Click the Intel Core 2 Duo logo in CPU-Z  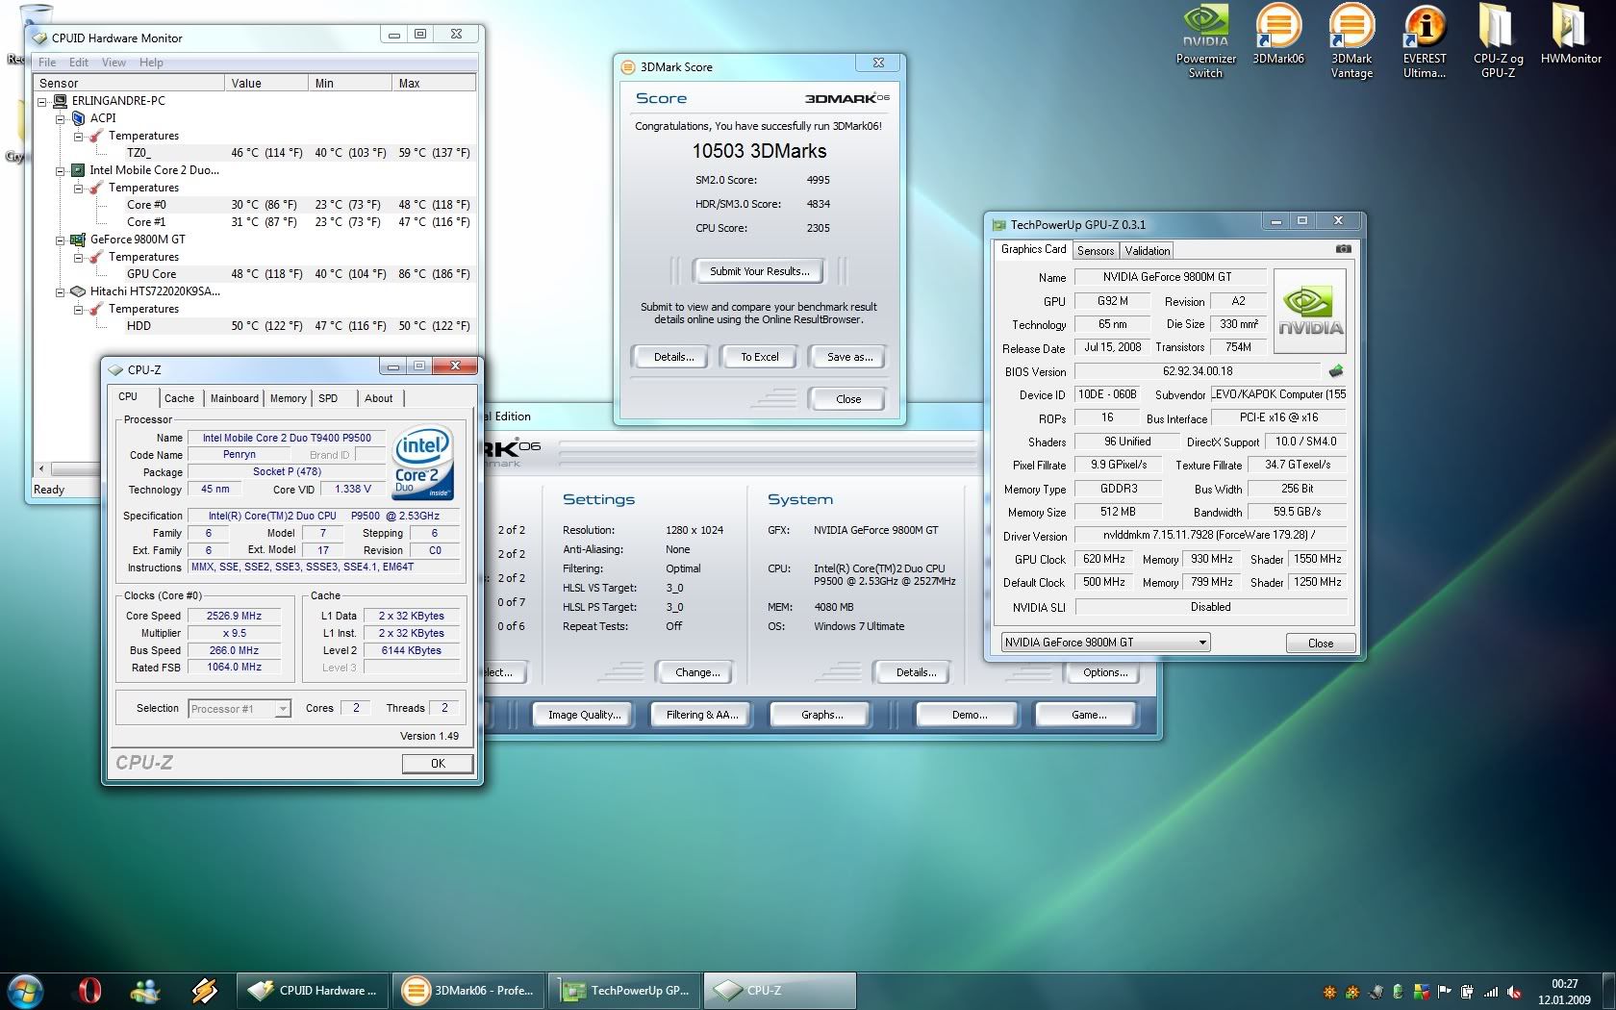pos(423,462)
